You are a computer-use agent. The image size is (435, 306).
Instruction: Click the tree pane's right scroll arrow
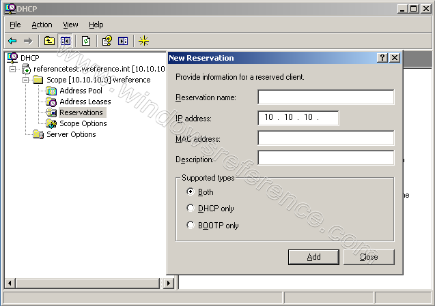[169, 284]
